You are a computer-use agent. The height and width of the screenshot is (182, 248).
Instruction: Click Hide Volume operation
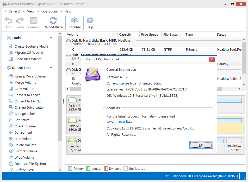tap(24, 139)
